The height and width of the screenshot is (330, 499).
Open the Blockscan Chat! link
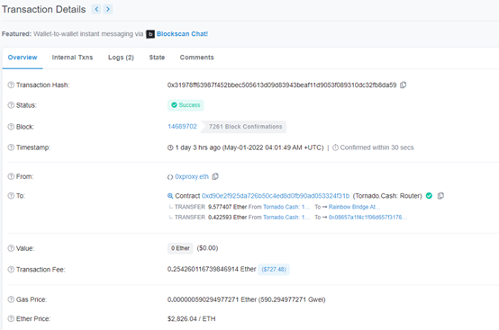click(182, 34)
